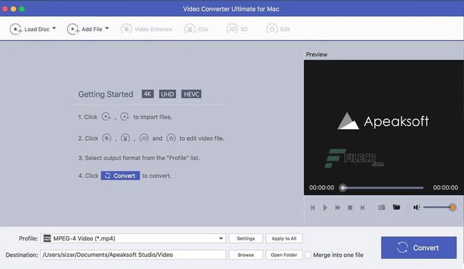Click the elapsed time 00:00:00 on the left

[x=322, y=187]
